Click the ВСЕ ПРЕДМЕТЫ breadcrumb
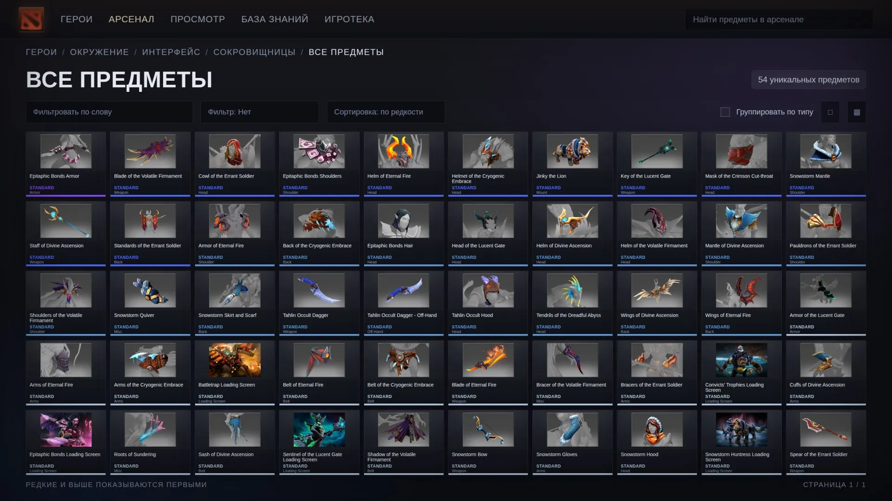892x501 pixels. [346, 52]
